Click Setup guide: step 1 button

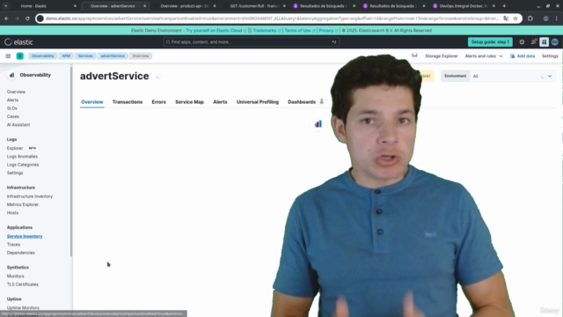[x=490, y=42]
